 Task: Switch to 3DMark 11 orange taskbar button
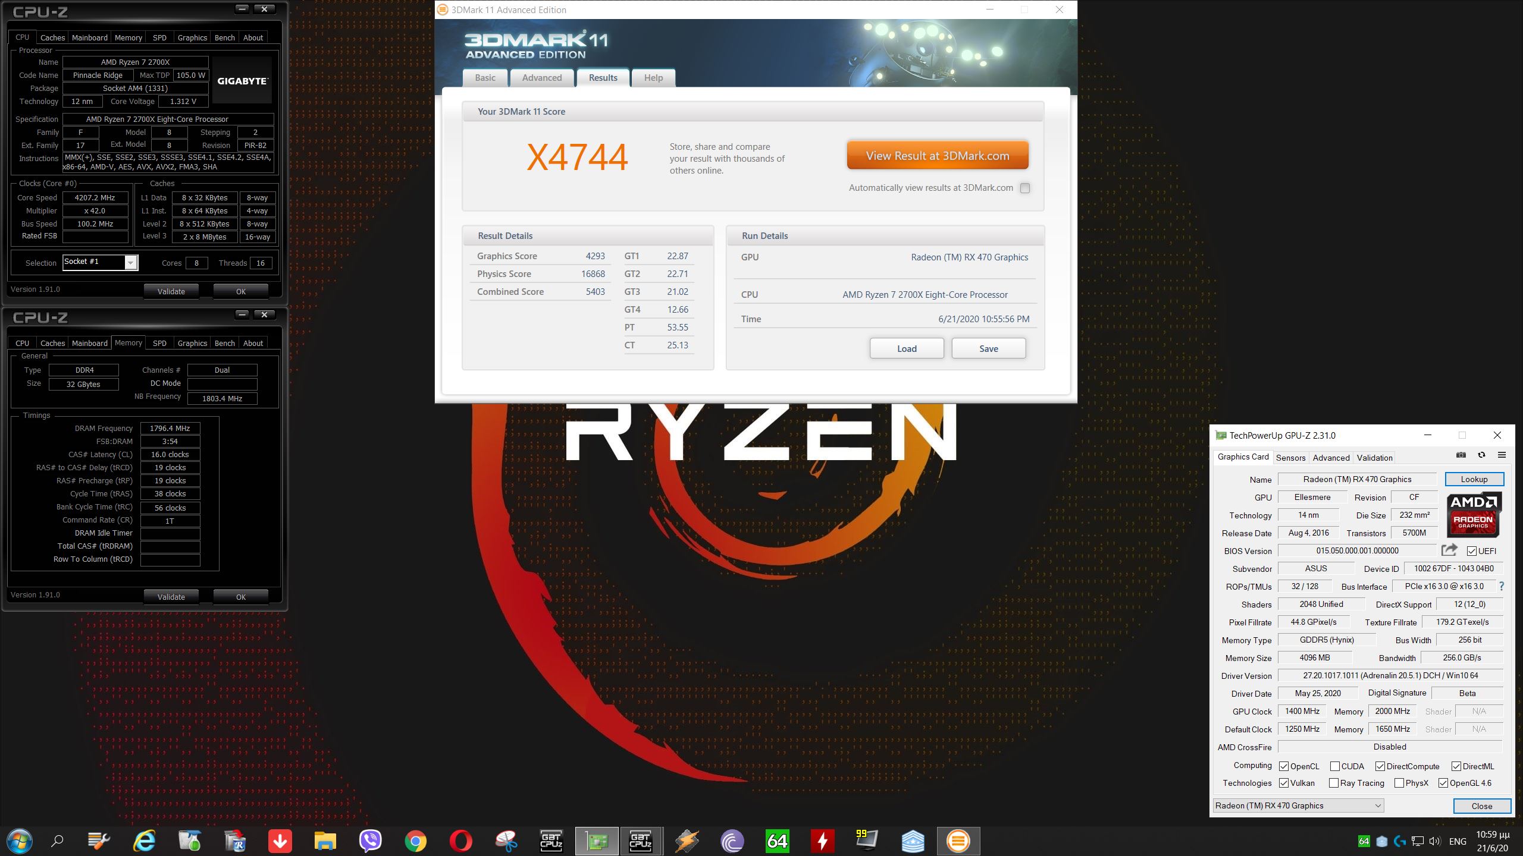click(x=958, y=841)
